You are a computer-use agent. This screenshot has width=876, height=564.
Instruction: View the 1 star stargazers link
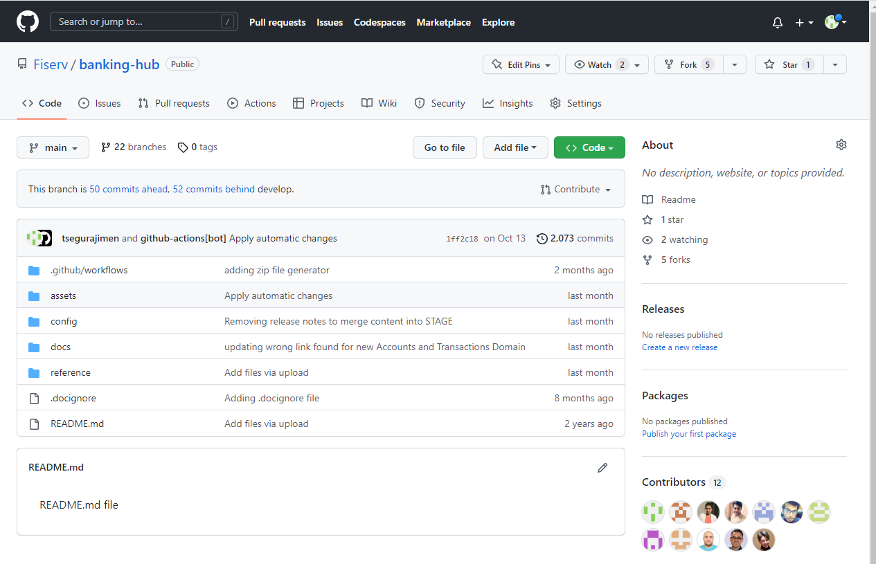pyautogui.click(x=663, y=219)
